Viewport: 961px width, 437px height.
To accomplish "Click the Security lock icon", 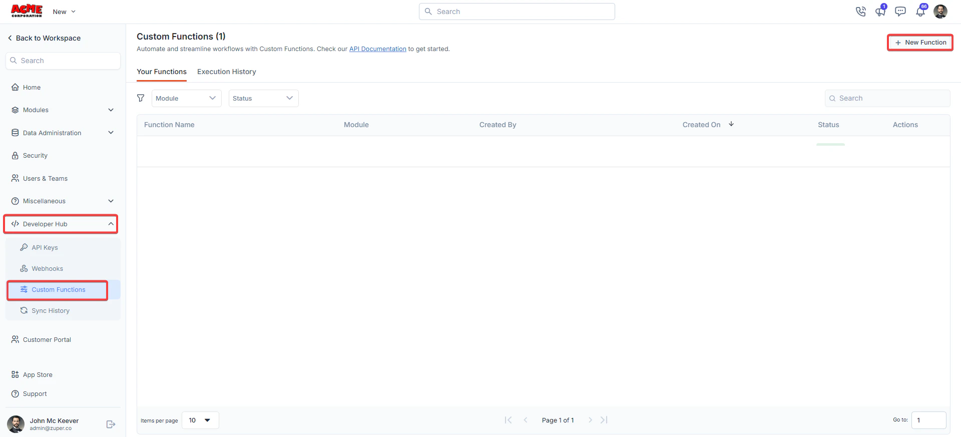I will (15, 156).
